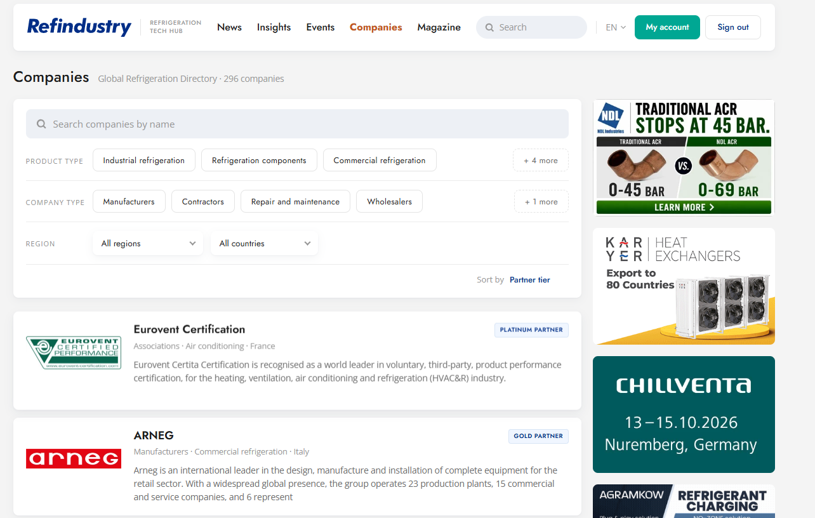815x518 pixels.
Task: Toggle the Contractors company type filter
Action: point(203,202)
